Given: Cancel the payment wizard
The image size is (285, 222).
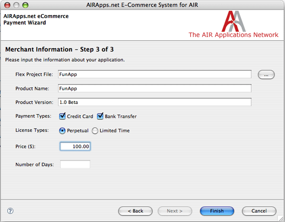Looking at the screenshot, I should pyautogui.click(x=259, y=211).
